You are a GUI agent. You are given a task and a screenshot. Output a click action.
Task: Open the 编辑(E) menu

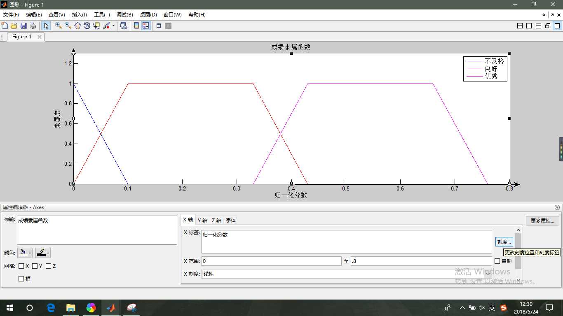tap(34, 15)
